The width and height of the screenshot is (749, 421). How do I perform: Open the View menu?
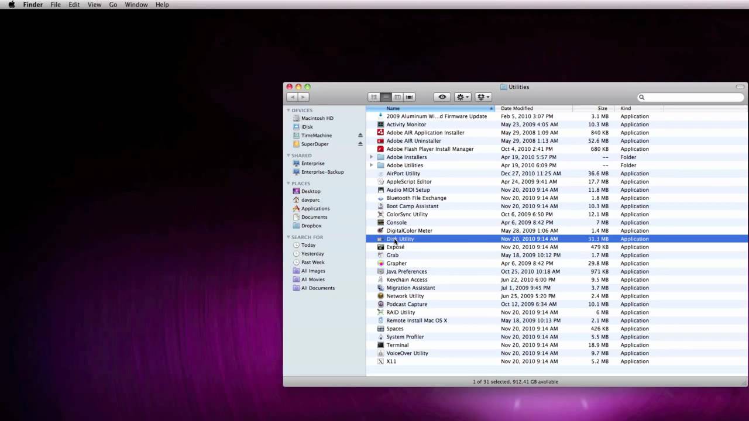pyautogui.click(x=94, y=5)
